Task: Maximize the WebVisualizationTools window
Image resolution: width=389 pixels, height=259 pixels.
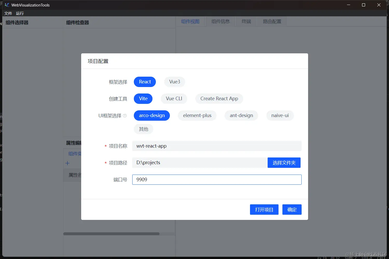Action: (364, 5)
